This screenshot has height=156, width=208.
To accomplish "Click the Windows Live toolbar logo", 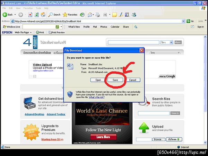I will click(11, 27).
